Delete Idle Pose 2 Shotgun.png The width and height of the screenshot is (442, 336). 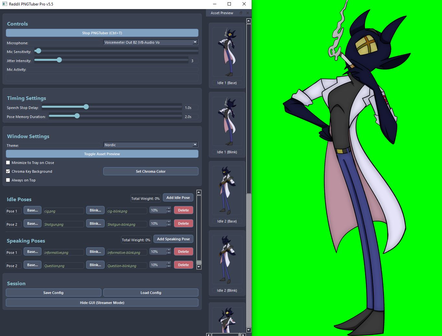(183, 223)
